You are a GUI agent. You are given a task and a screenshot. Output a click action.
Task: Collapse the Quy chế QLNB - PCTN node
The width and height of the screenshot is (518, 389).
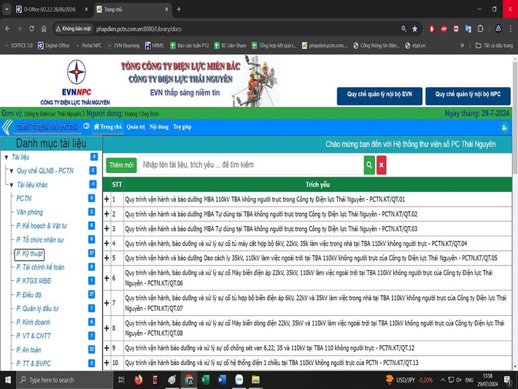(12, 172)
